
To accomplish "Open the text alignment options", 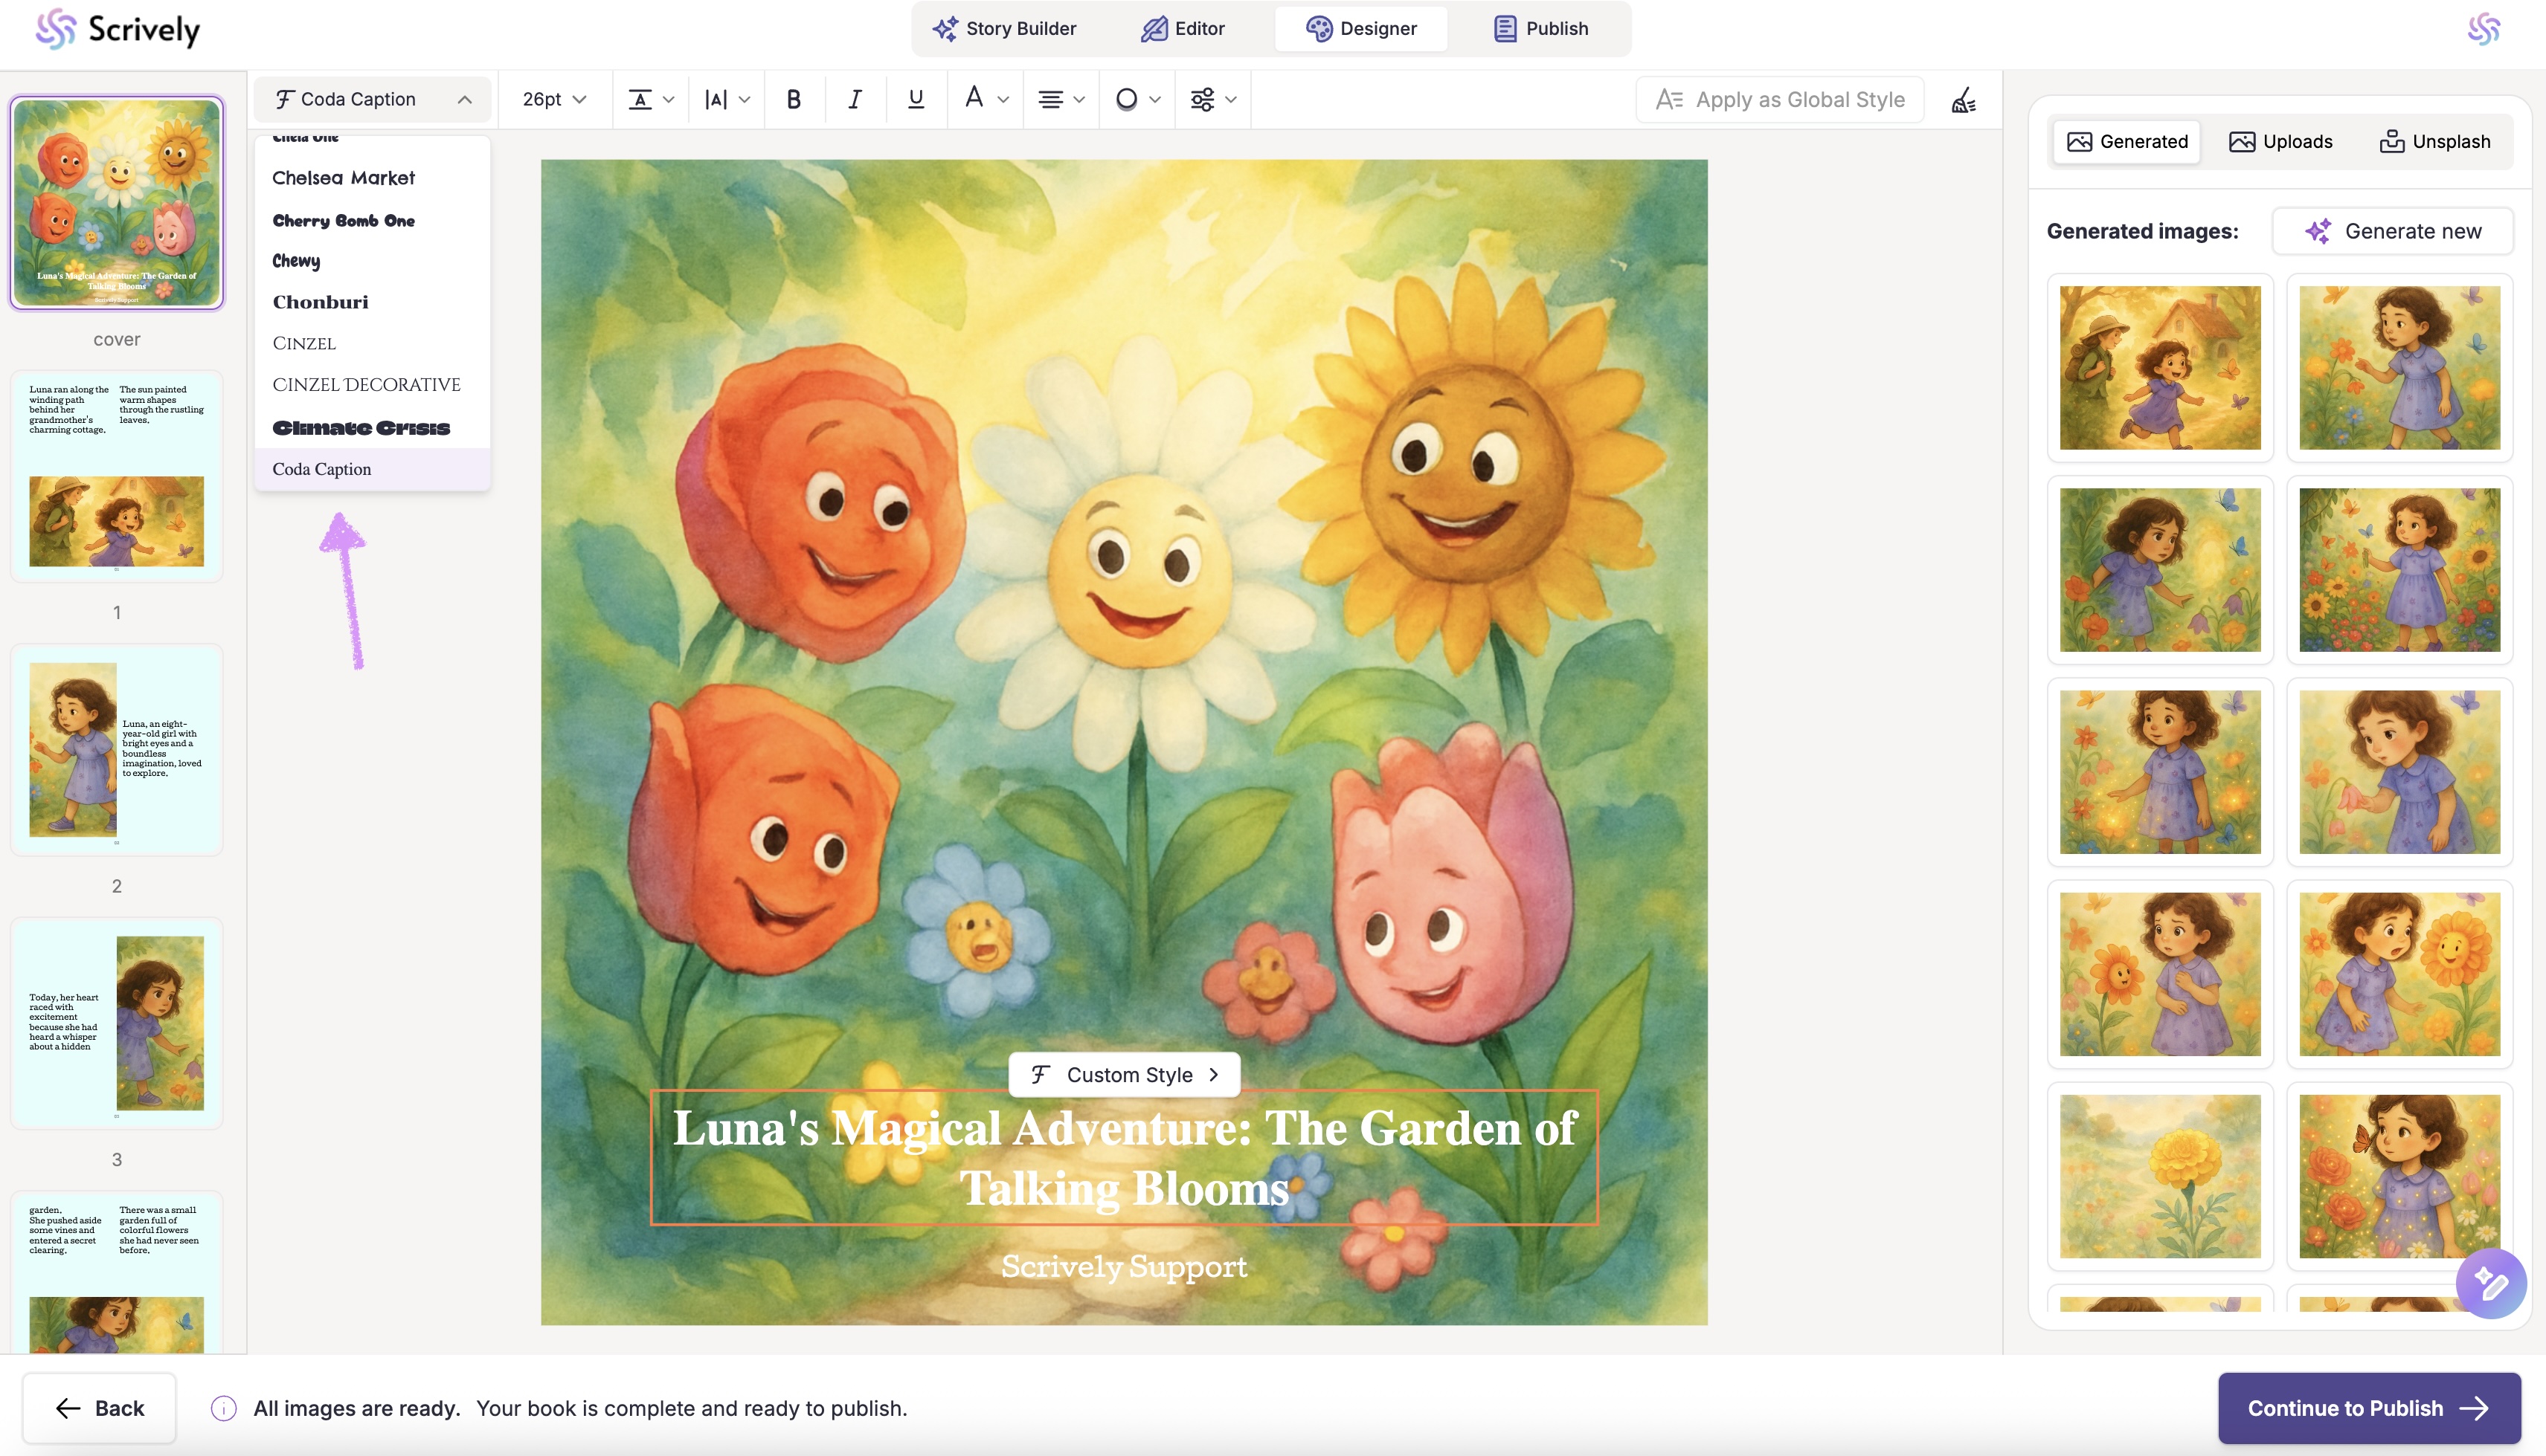I will click(1061, 99).
